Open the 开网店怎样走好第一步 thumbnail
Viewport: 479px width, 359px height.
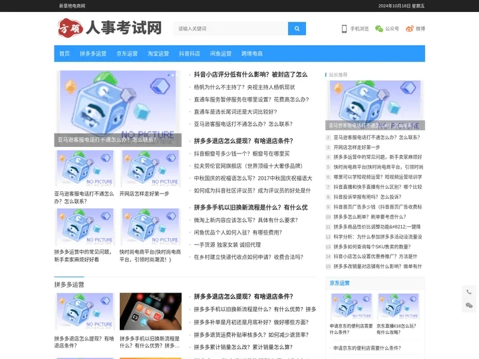pos(150,170)
